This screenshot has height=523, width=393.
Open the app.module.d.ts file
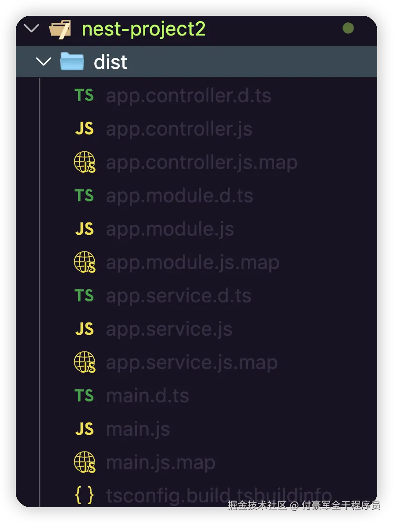point(180,196)
